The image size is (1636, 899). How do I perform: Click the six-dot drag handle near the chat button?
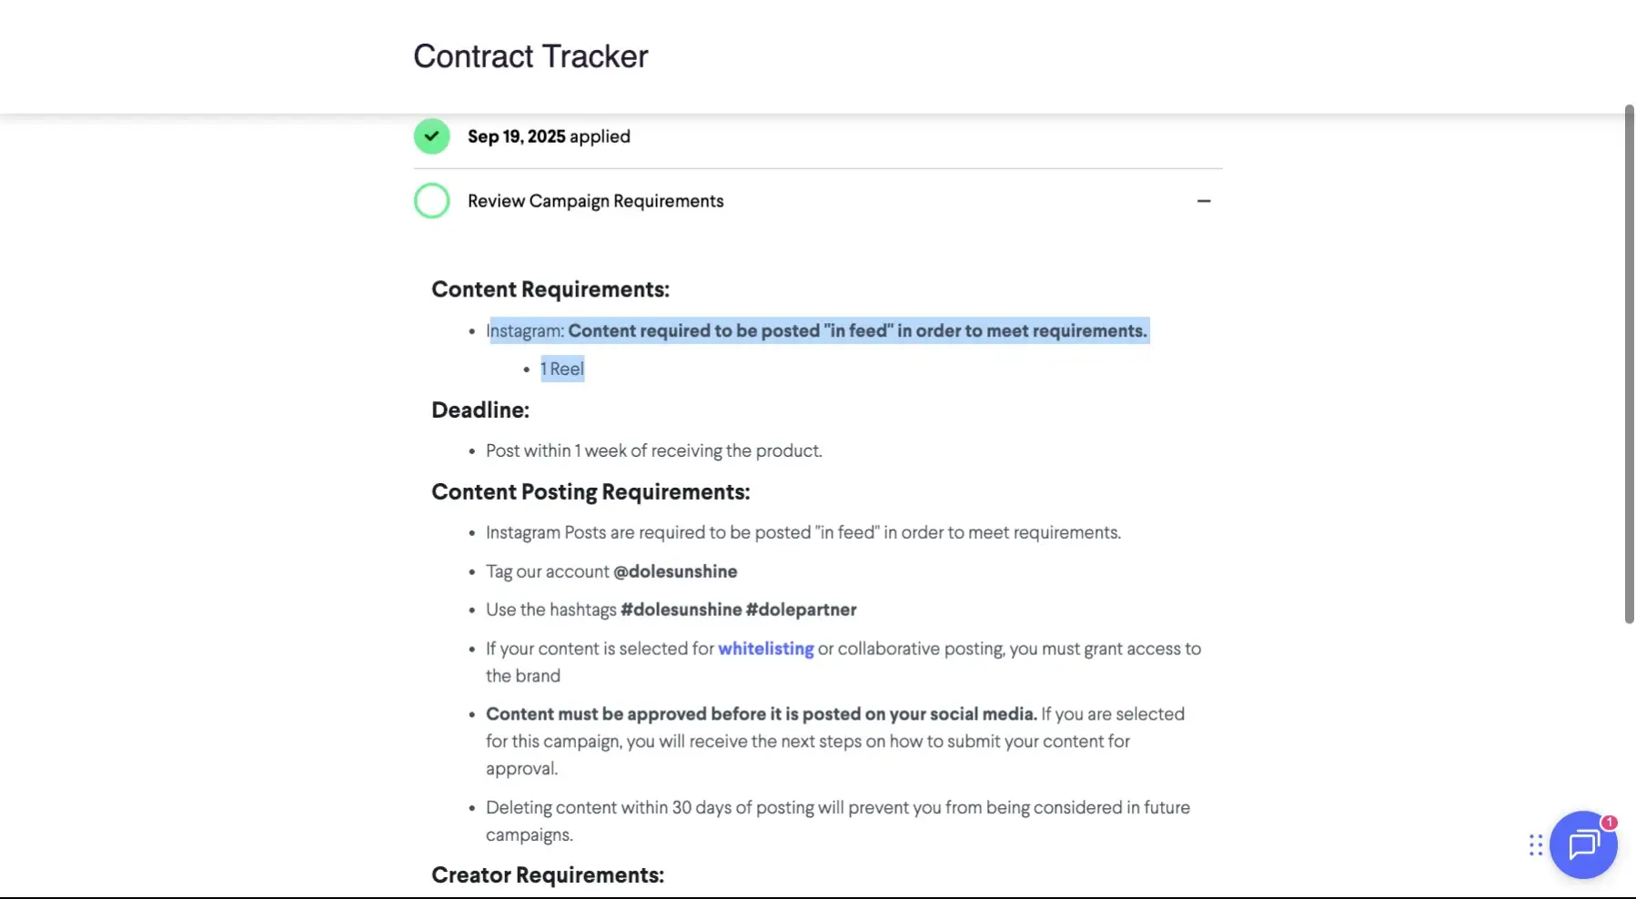[1534, 845]
